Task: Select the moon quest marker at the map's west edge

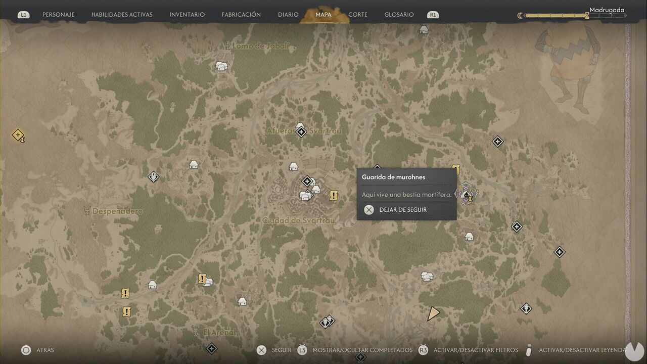Action: [x=18, y=135]
